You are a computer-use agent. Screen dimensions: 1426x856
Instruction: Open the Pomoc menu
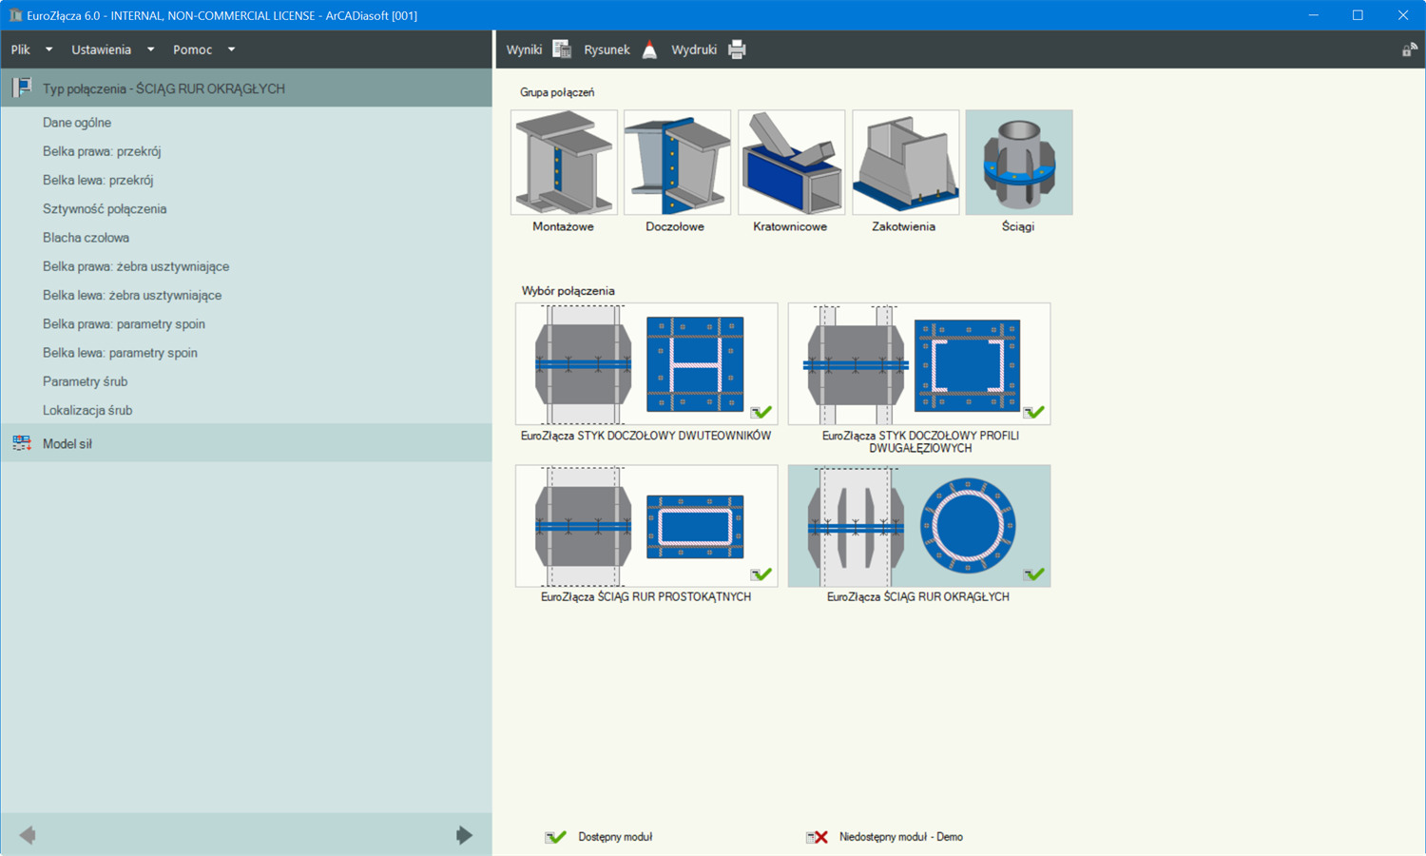coord(192,49)
